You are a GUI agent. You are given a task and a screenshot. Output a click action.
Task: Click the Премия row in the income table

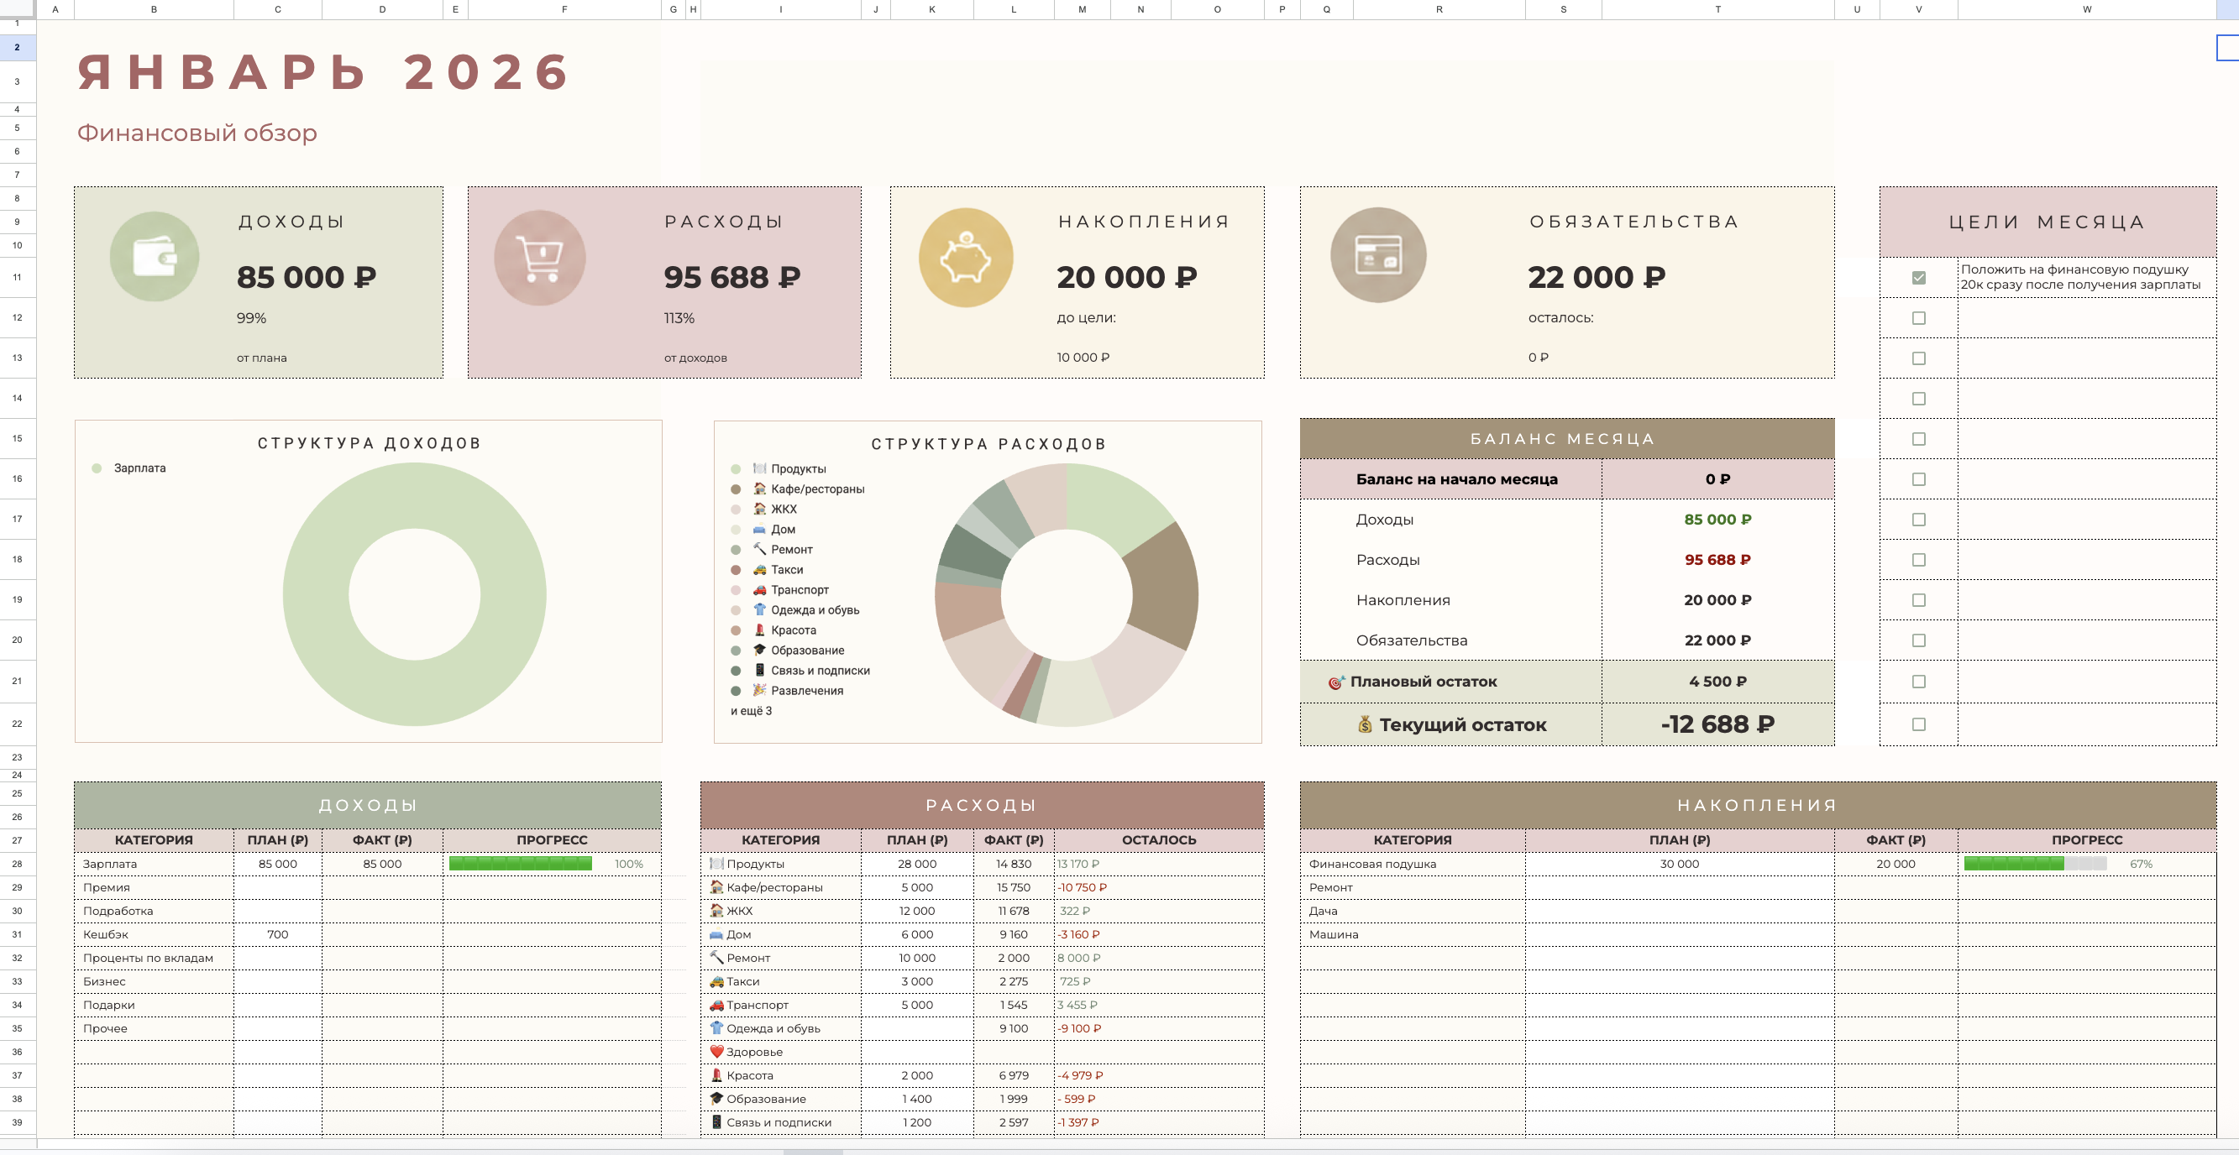tap(368, 887)
